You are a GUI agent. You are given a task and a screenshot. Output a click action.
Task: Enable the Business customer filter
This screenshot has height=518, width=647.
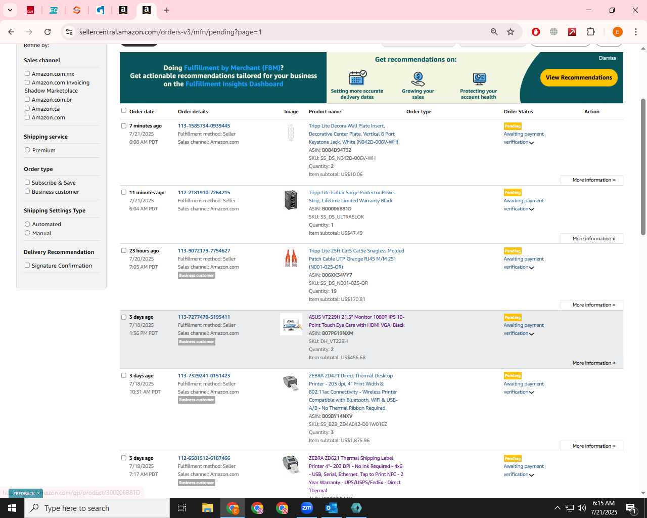[x=27, y=192]
